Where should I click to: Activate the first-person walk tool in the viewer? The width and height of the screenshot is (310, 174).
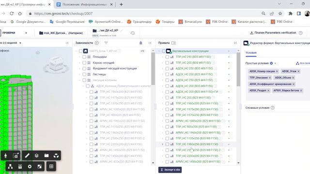coord(5,156)
